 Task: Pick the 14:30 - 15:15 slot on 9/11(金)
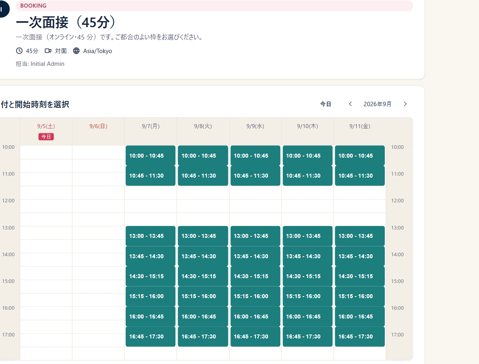360,276
